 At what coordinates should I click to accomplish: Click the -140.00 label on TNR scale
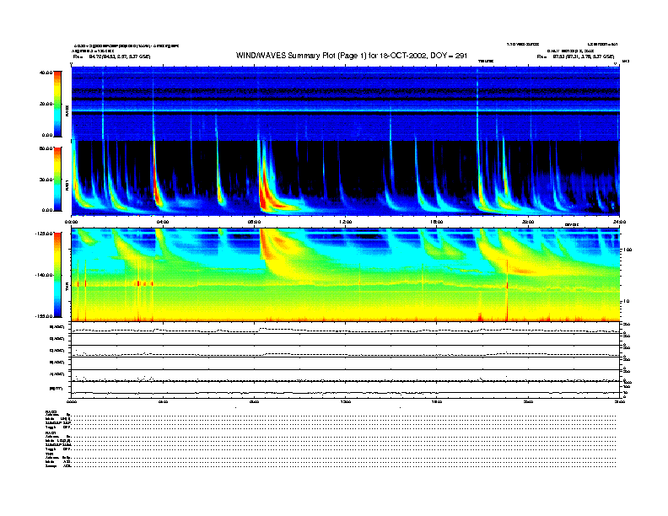pos(44,275)
